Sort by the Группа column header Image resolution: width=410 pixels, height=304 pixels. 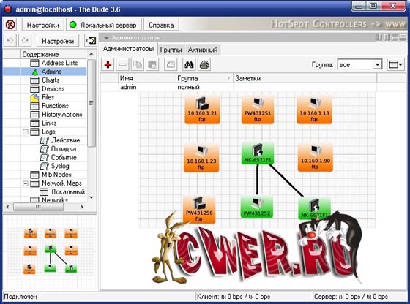(204, 78)
